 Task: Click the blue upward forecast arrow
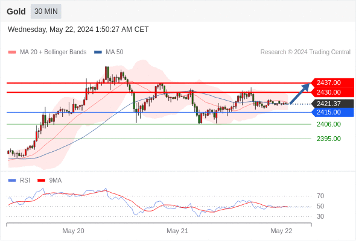[300, 93]
